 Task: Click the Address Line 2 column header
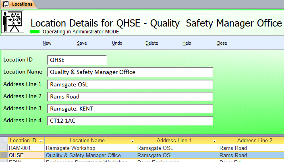251,140
